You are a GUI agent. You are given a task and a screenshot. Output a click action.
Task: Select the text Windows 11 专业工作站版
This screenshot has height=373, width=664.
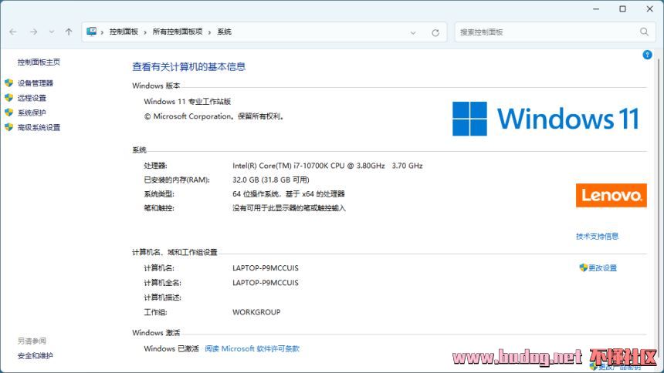coord(187,102)
